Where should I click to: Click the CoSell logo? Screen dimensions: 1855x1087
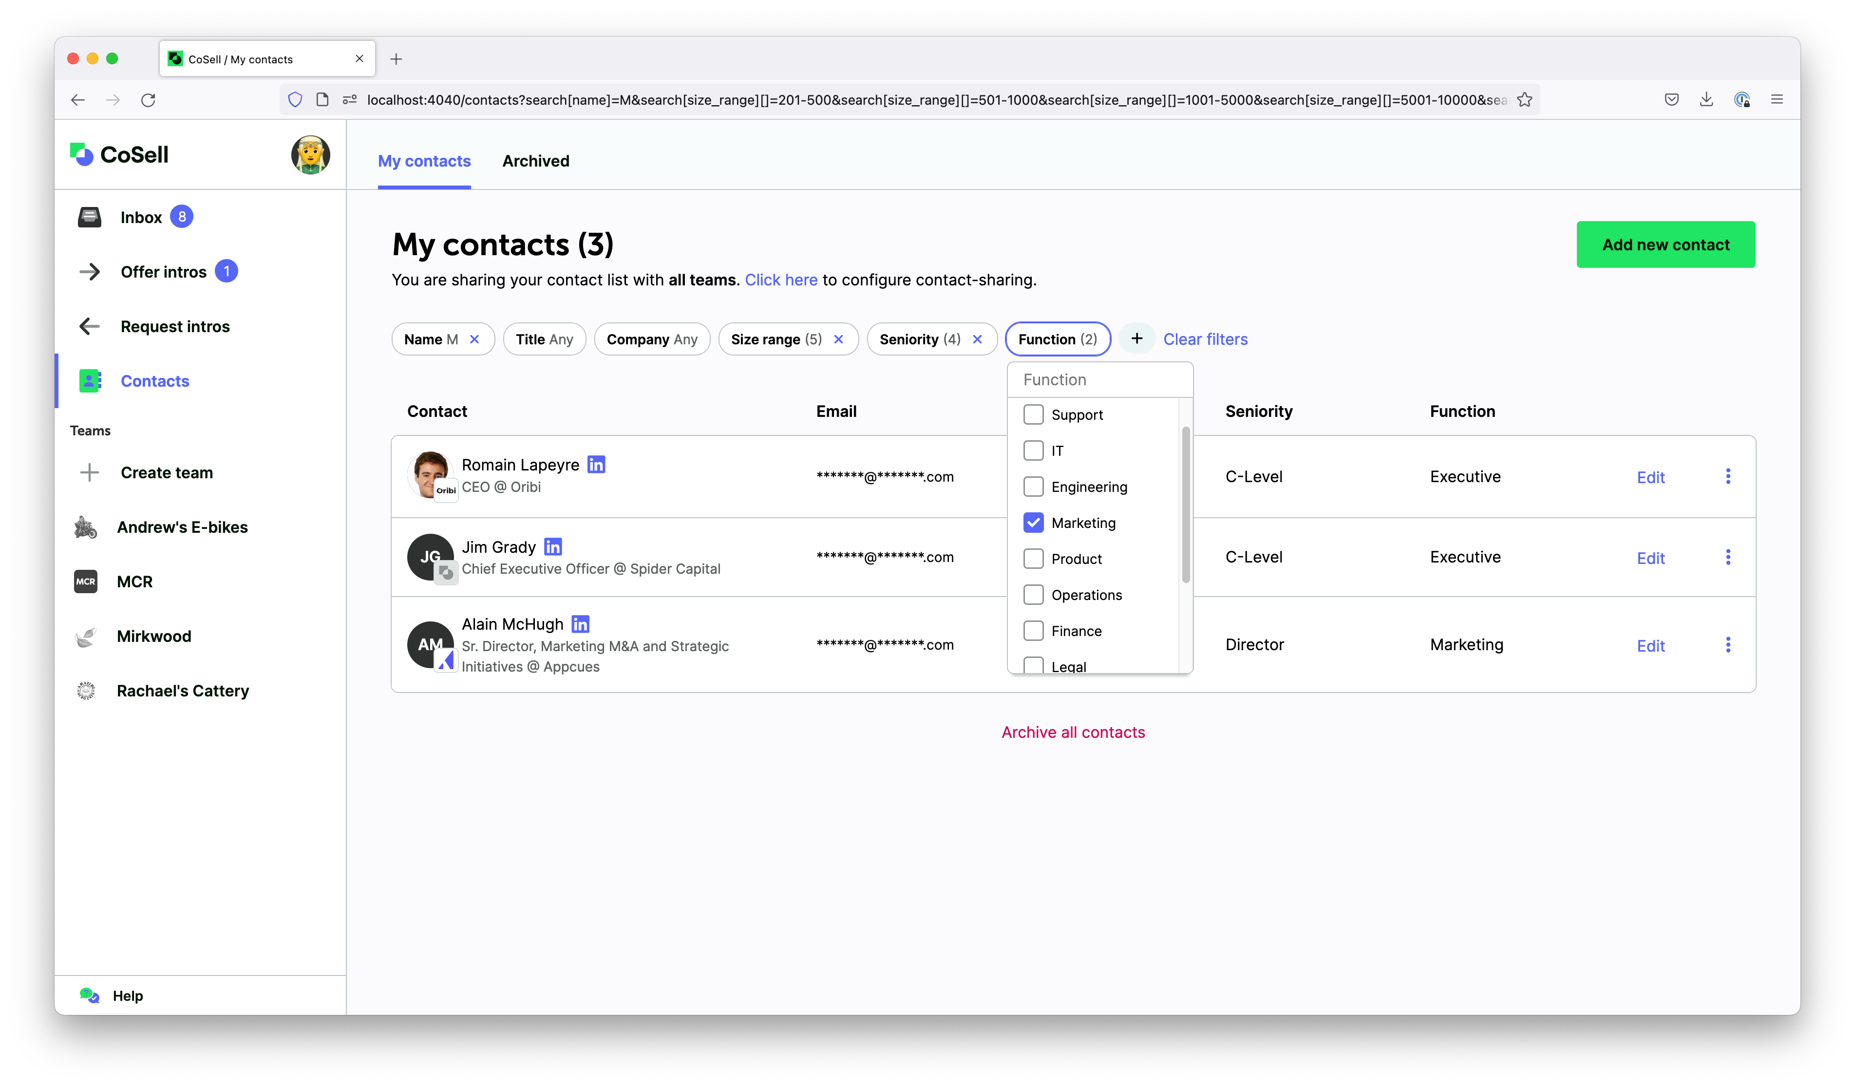coord(119,154)
